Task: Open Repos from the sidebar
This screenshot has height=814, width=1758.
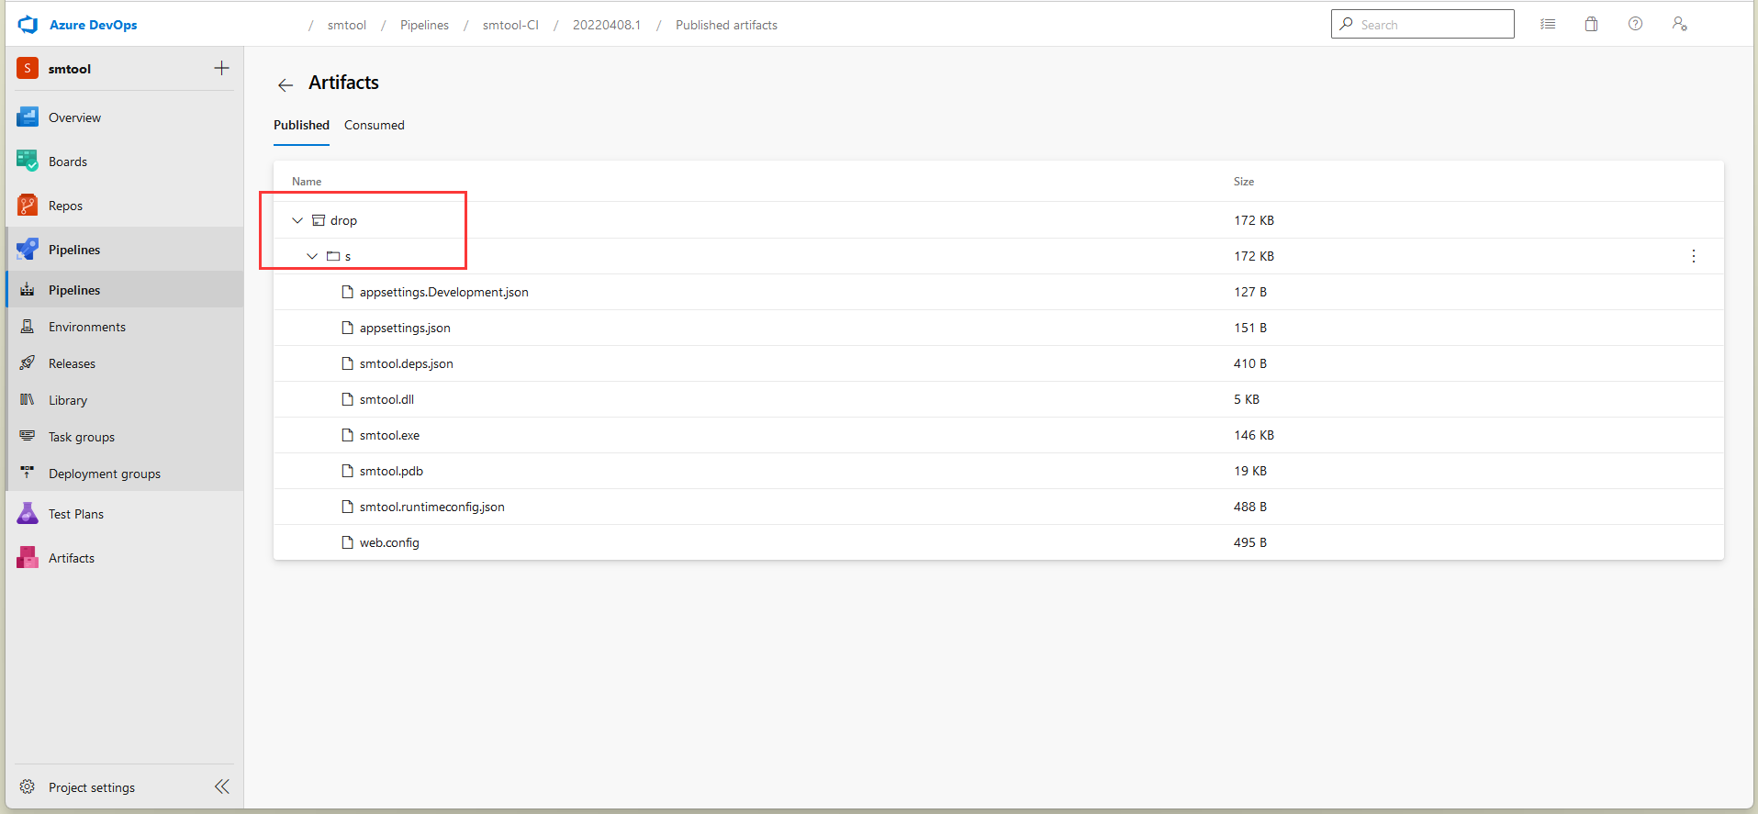Action: pos(65,206)
